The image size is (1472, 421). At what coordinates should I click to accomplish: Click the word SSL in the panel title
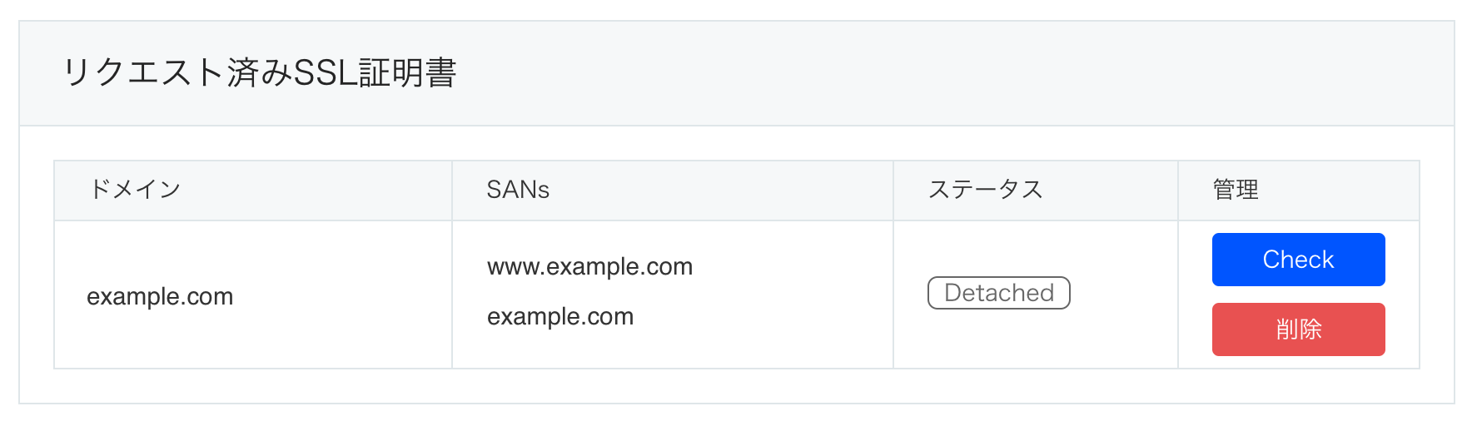(x=326, y=73)
